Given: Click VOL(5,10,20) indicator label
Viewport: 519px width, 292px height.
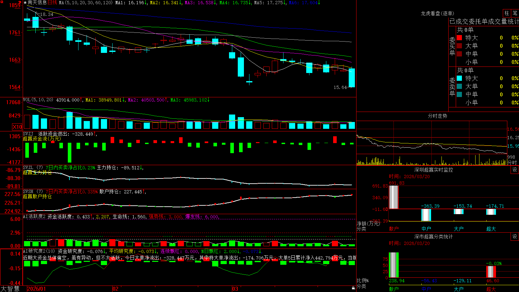Looking at the screenshot, I should pyautogui.click(x=38, y=100).
